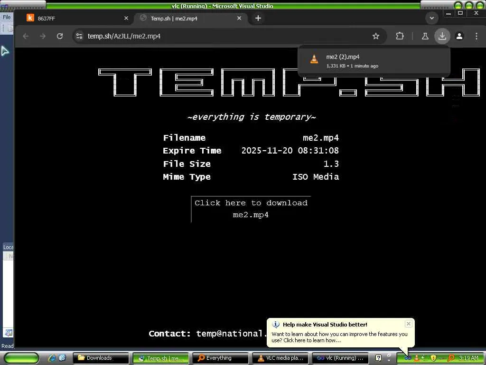The width and height of the screenshot is (486, 365).
Task: Click second quick launch icon beside Internet Explorer
Action: coord(62,358)
